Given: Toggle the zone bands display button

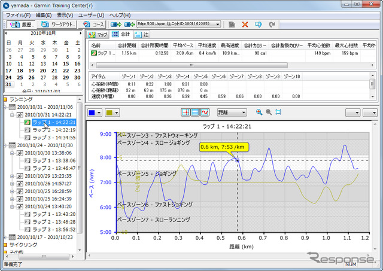Looking at the screenshot, I should pyautogui.click(x=194, y=112).
